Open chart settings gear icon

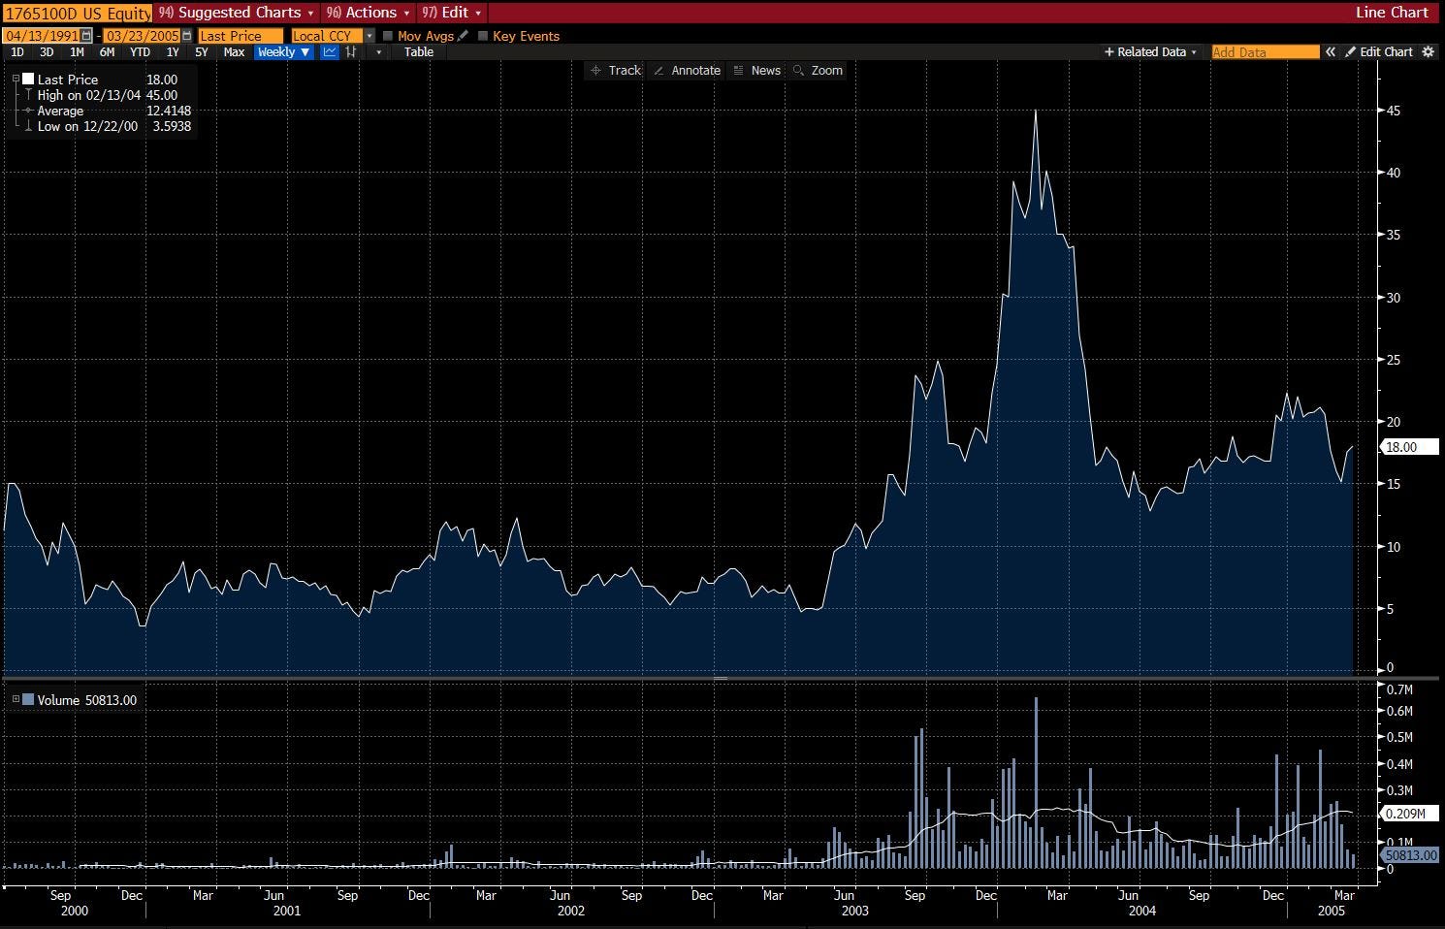tap(1428, 52)
